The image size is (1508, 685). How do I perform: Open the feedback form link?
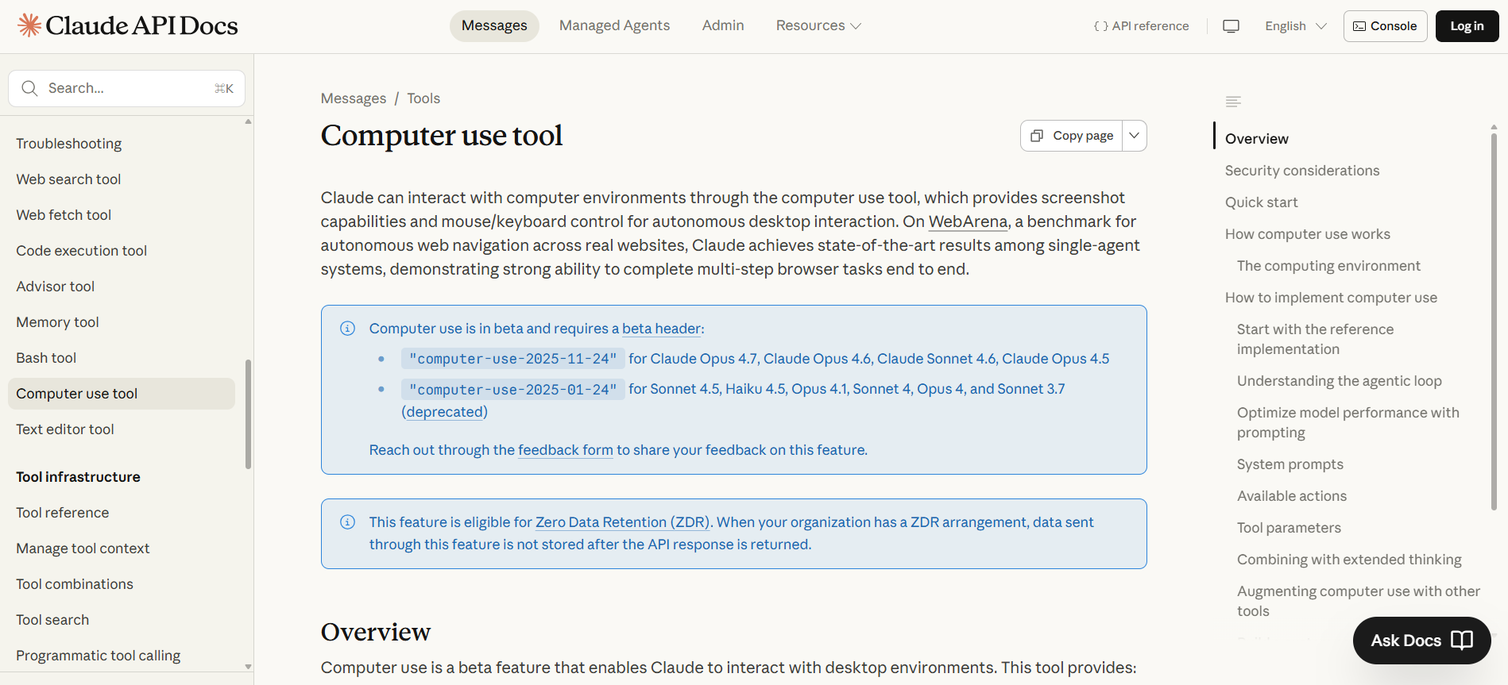tap(565, 450)
